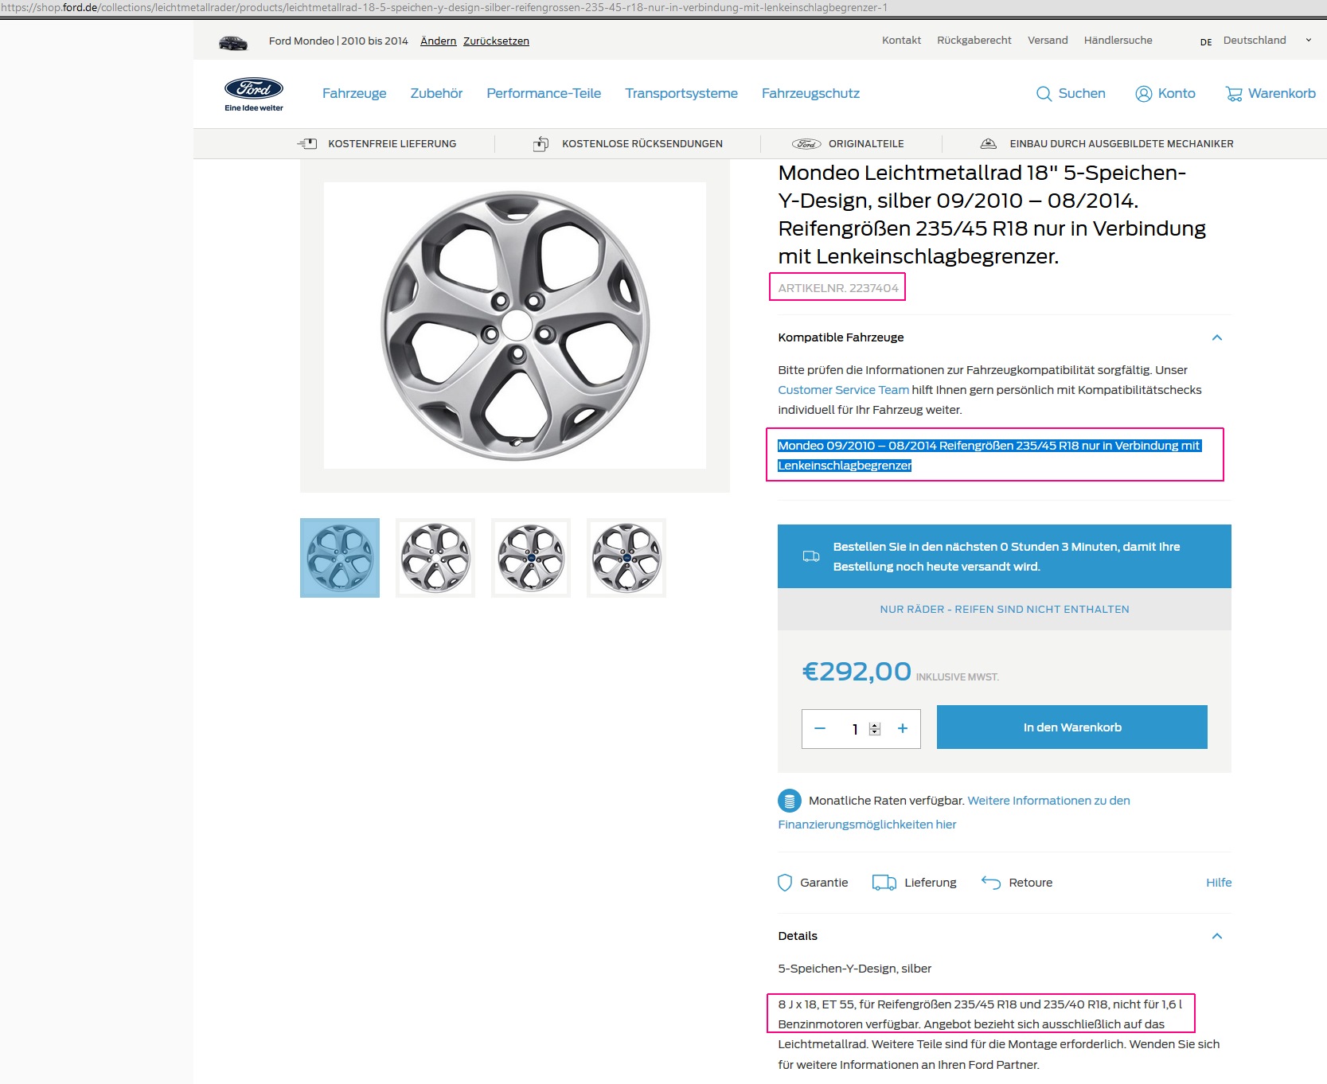Open the Performance-Teile menu
This screenshot has height=1084, width=1327.
tap(544, 93)
